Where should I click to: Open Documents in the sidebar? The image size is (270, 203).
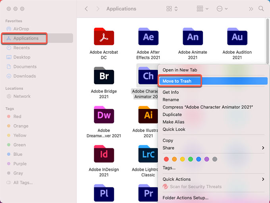25,66
